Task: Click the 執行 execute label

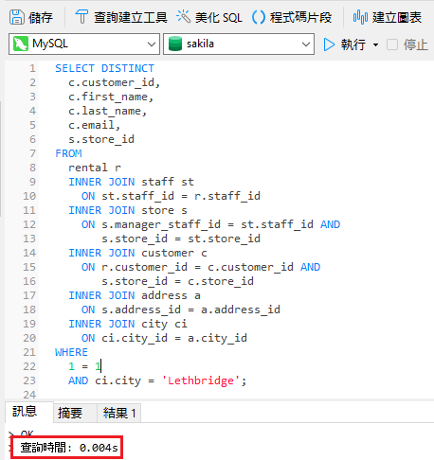Action: click(353, 44)
